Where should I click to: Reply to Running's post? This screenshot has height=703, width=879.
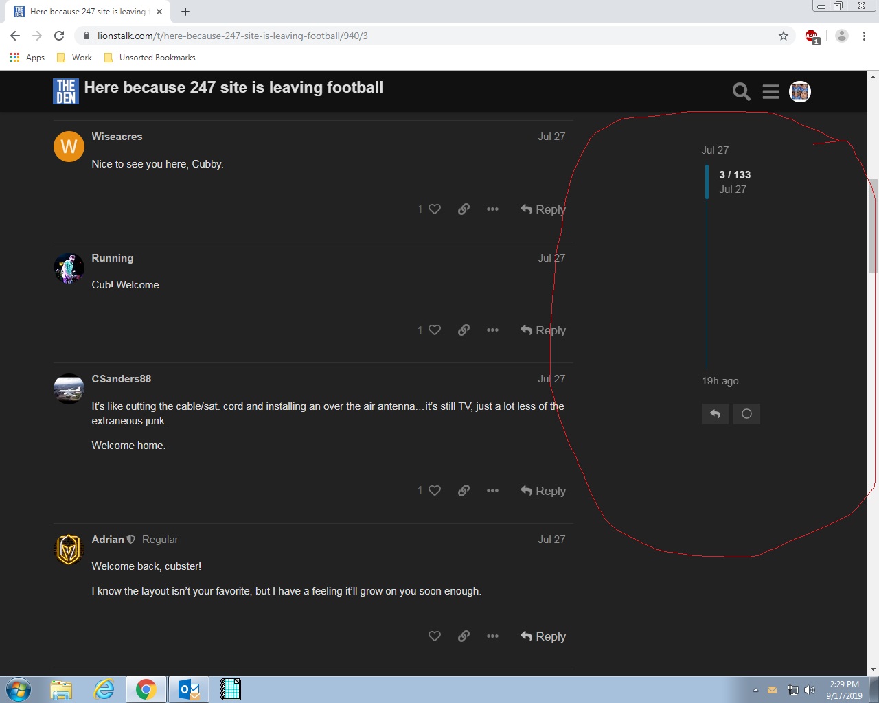point(543,330)
